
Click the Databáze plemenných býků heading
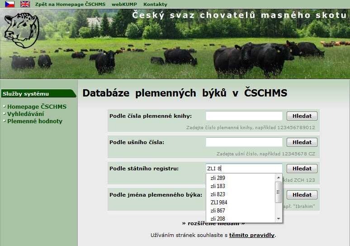pos(185,93)
